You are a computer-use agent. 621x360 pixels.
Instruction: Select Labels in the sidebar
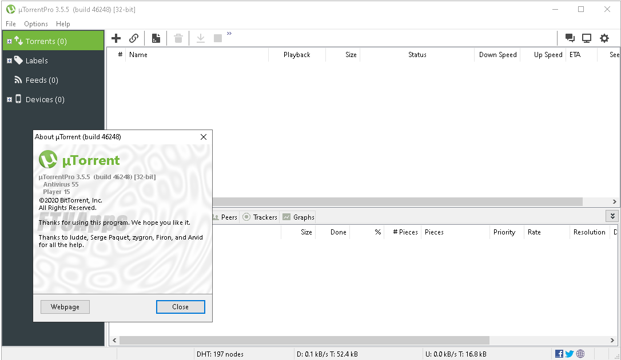click(53, 60)
